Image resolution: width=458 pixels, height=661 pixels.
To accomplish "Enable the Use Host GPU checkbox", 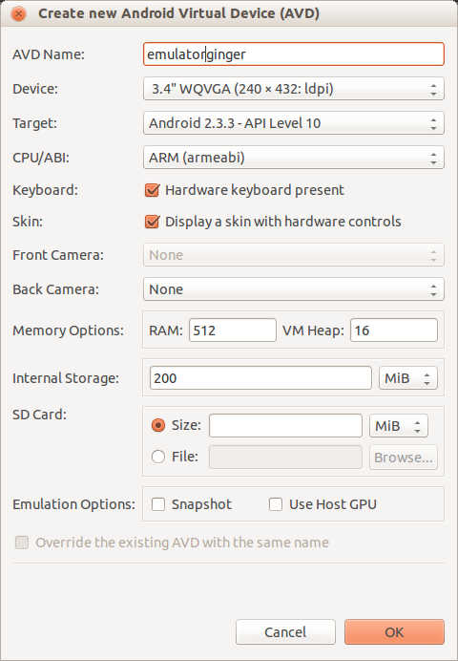I will pos(276,504).
